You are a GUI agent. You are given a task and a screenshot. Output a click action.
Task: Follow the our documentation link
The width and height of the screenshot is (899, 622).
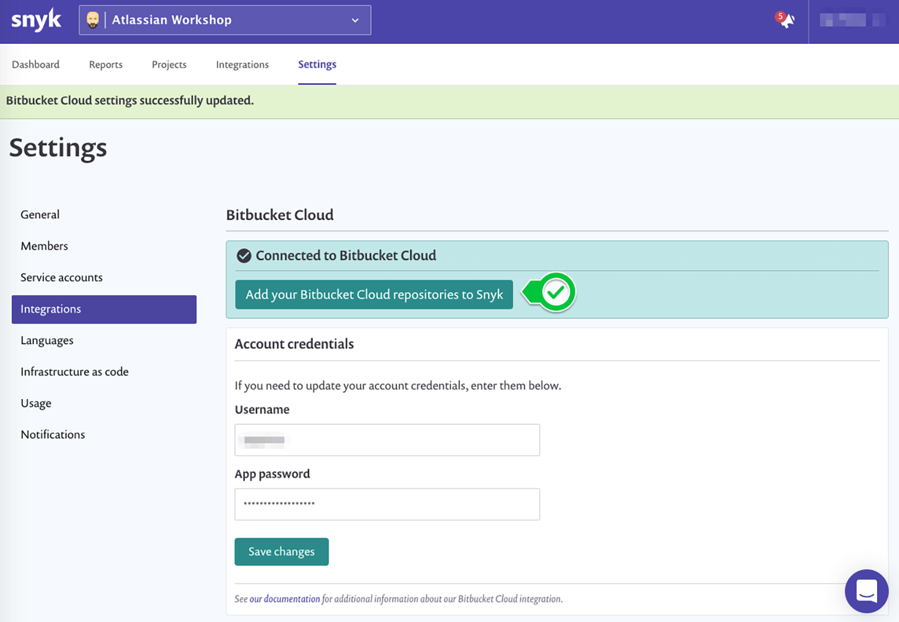[284, 599]
